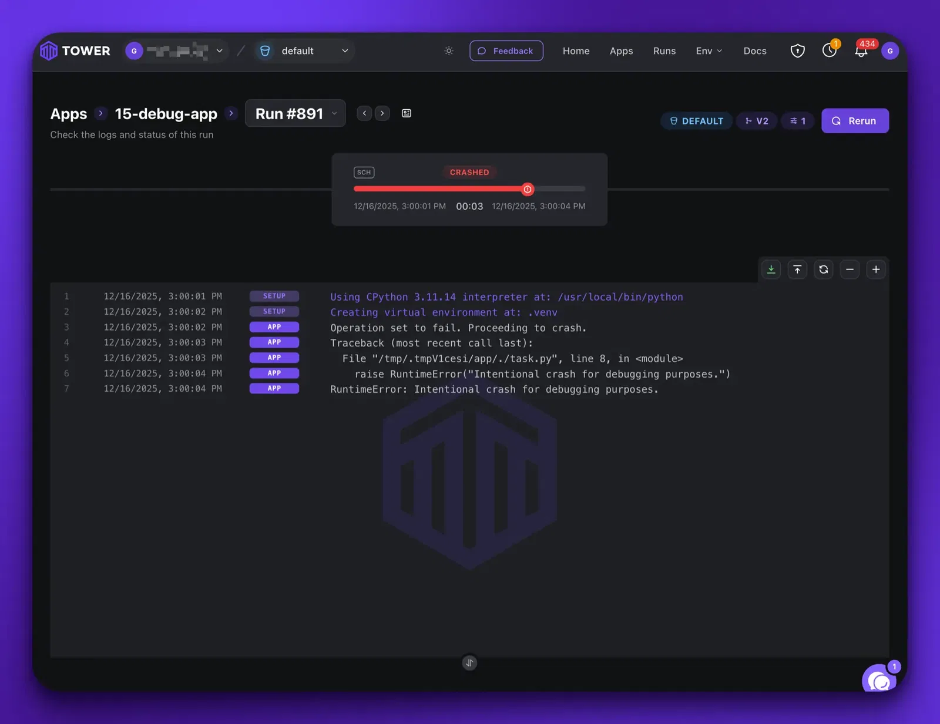Click the Feedback button
The width and height of the screenshot is (940, 724).
[x=506, y=51]
